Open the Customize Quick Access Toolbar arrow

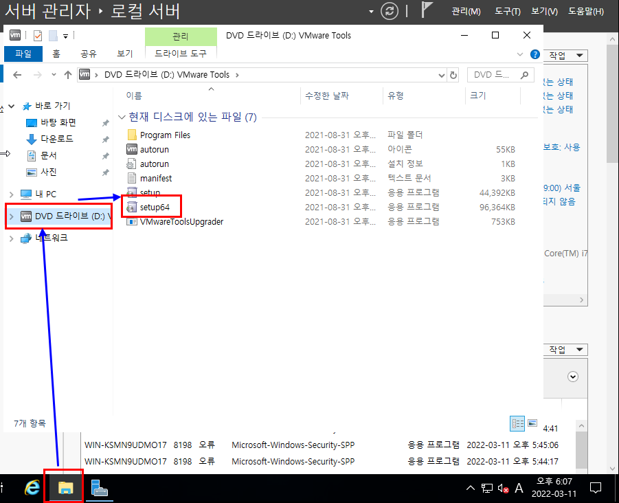tap(65, 36)
